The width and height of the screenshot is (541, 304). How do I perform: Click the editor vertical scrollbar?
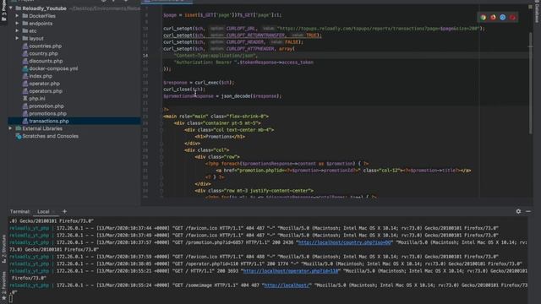click(530, 83)
